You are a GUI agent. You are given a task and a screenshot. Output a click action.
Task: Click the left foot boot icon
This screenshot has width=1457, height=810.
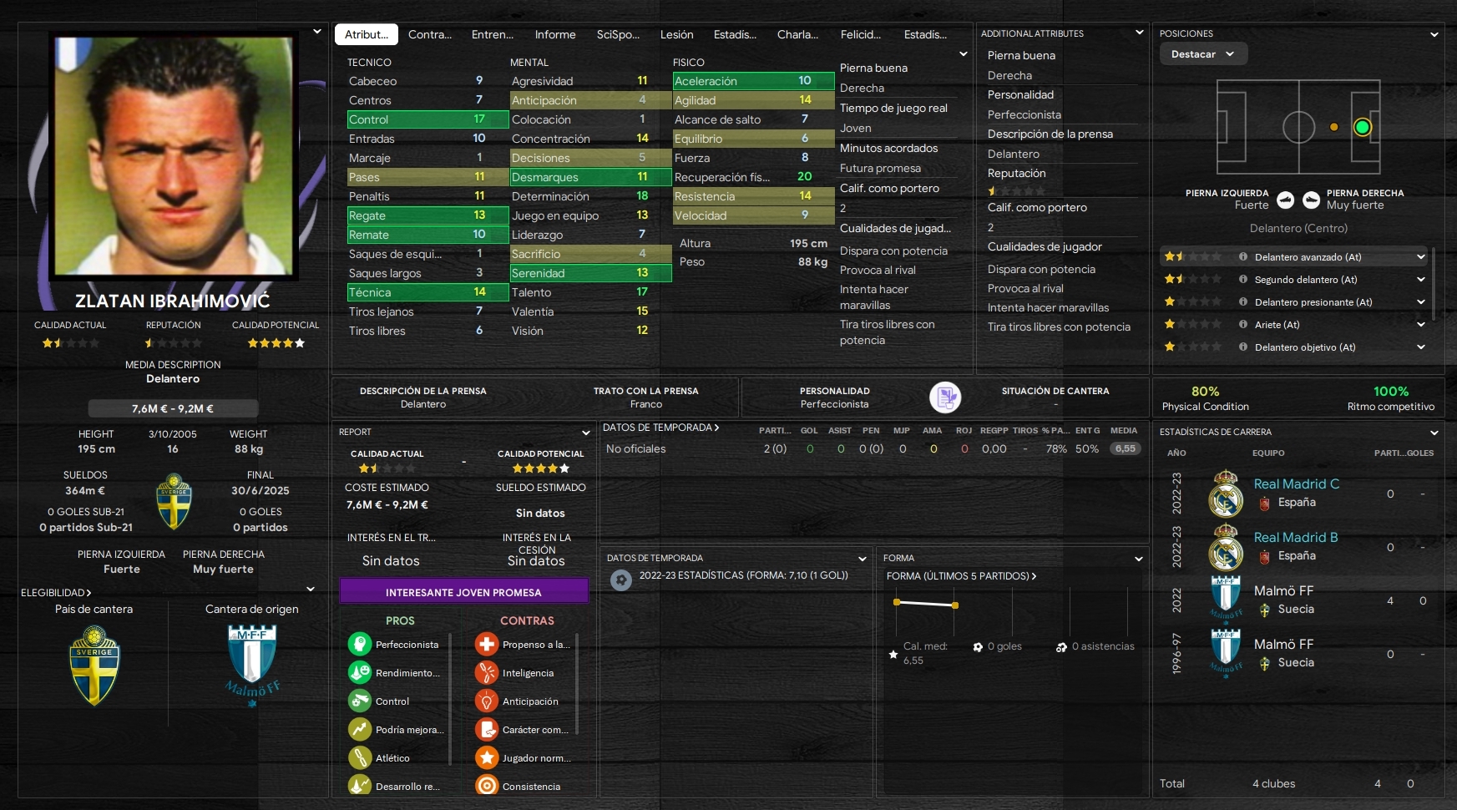[1286, 200]
